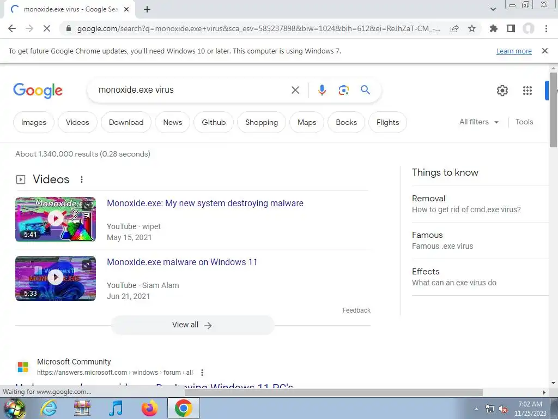Open the Google apps grid
Image resolution: width=558 pixels, height=419 pixels.
(527, 91)
